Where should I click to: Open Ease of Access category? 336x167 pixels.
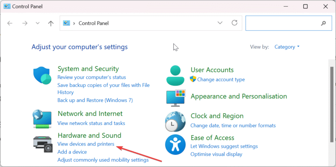pyautogui.click(x=212, y=137)
